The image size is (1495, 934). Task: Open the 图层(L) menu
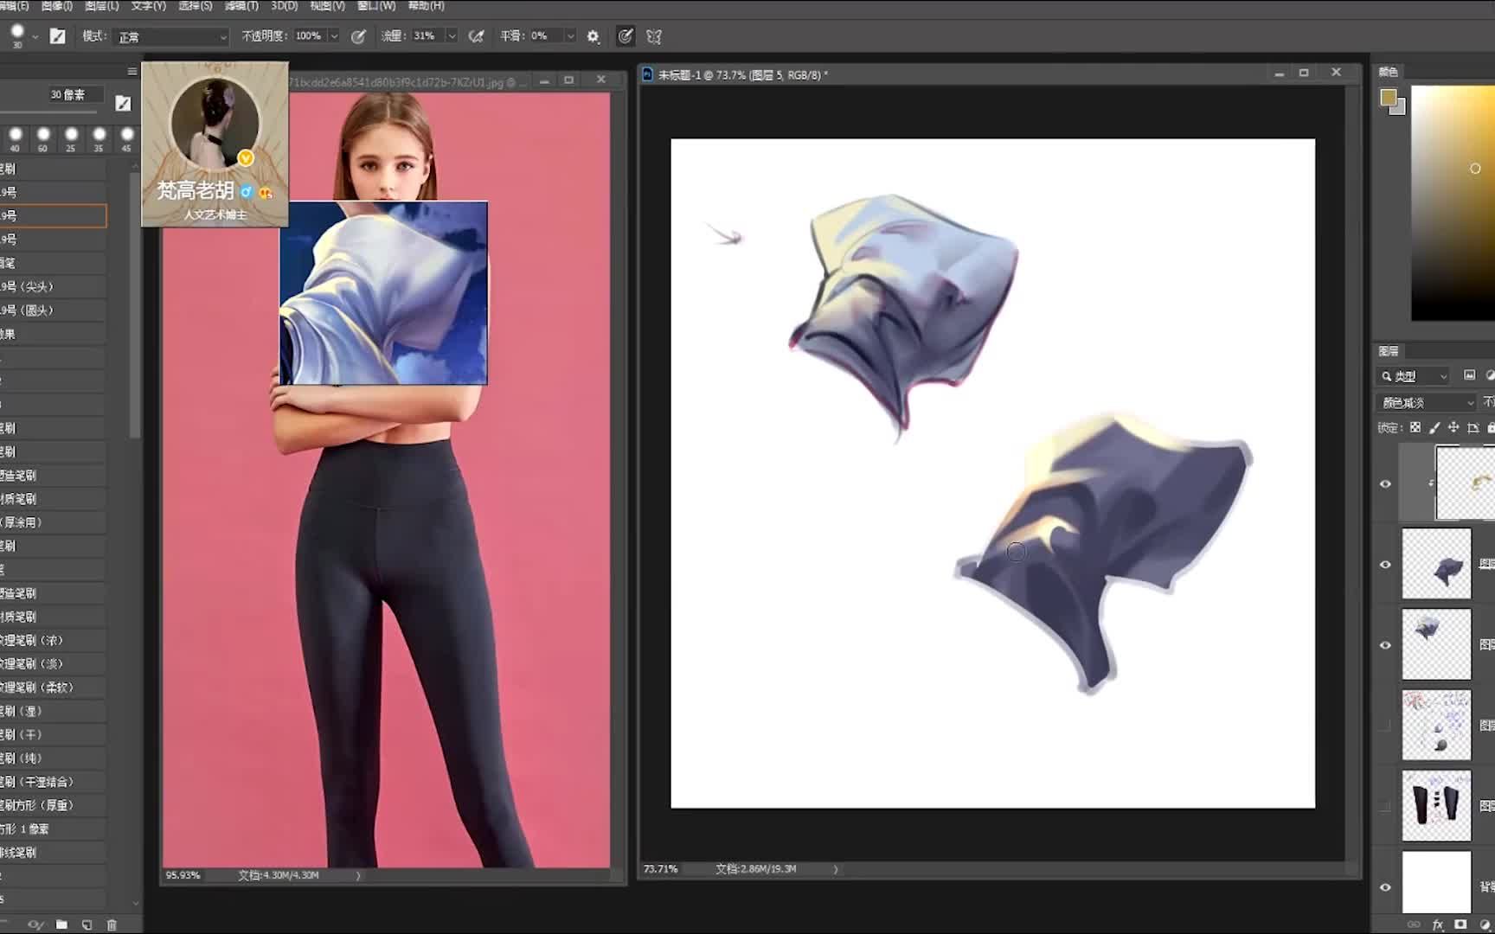coord(102,6)
